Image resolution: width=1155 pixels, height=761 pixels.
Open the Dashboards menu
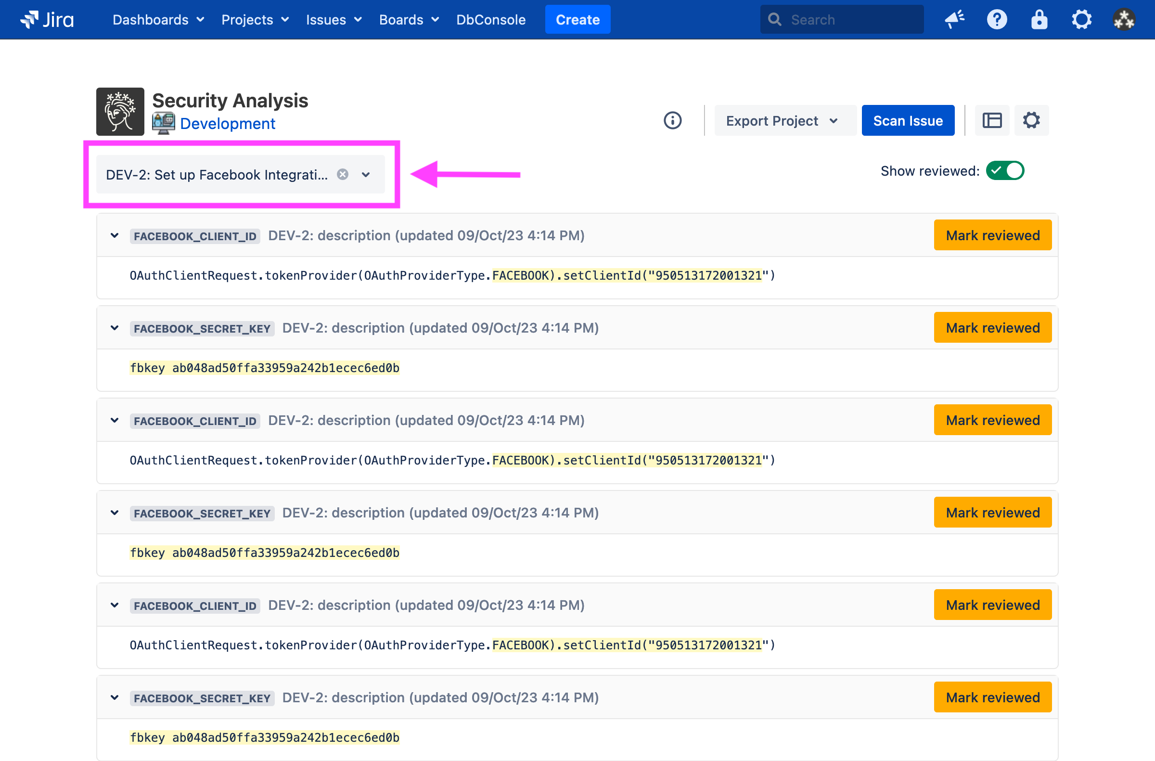point(158,19)
